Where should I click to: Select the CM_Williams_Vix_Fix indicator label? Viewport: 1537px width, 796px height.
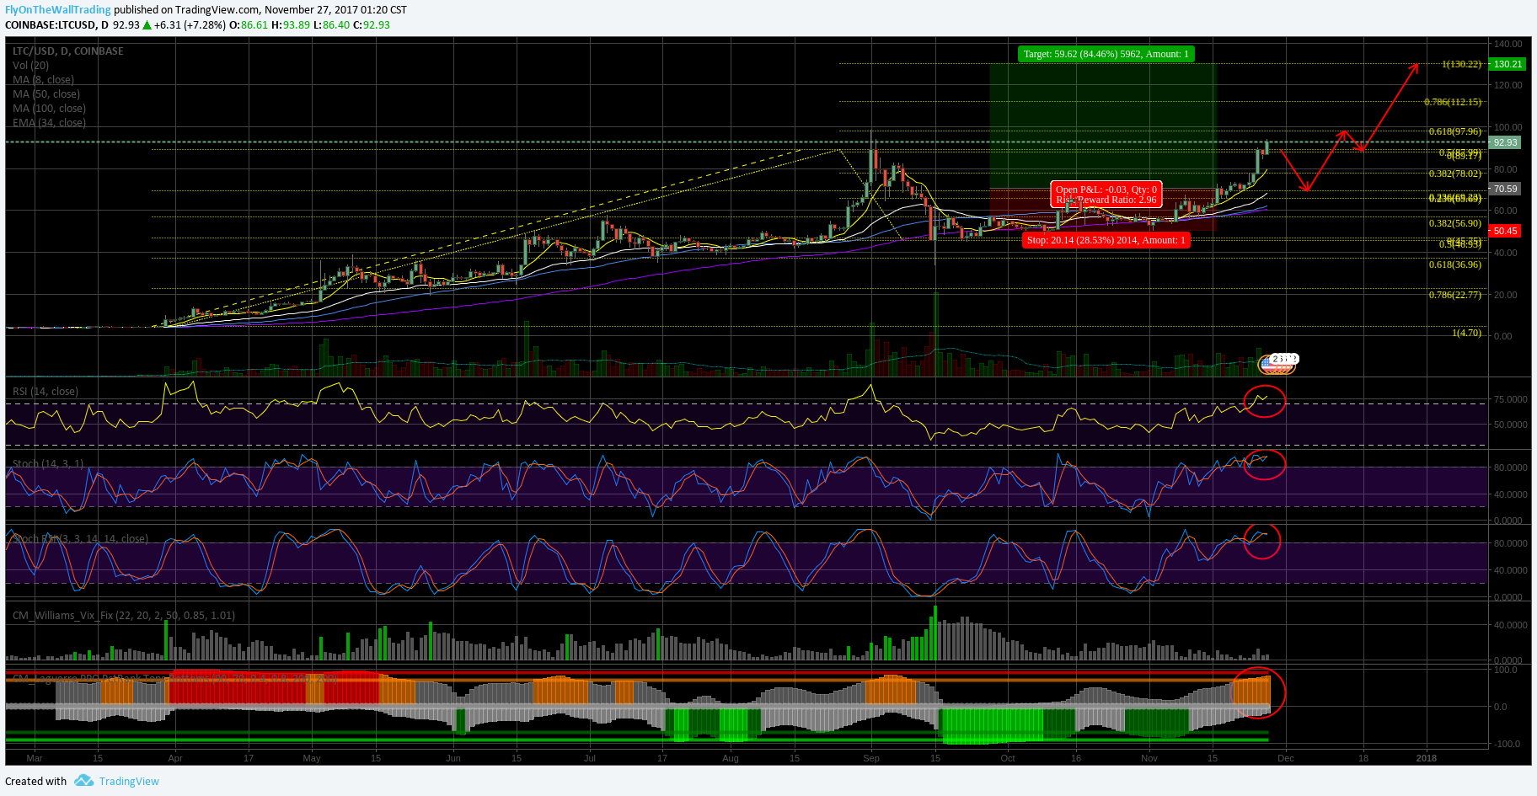124,616
